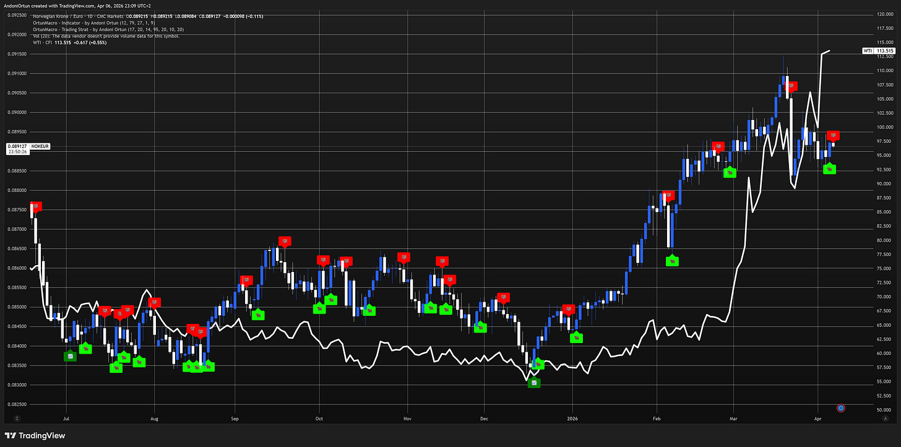Open the timezone Z button

click(17, 419)
